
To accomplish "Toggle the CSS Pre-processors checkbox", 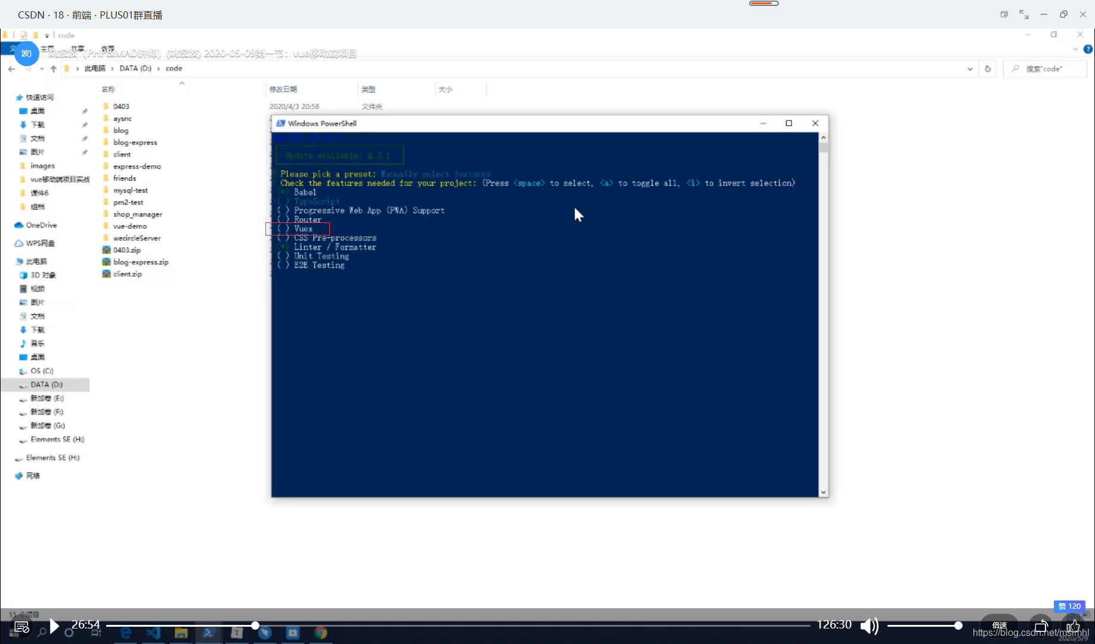I will click(x=283, y=238).
